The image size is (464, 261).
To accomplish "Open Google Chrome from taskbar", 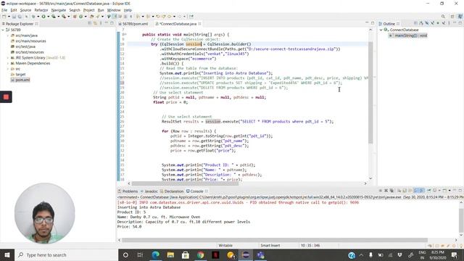I will coord(200,254).
